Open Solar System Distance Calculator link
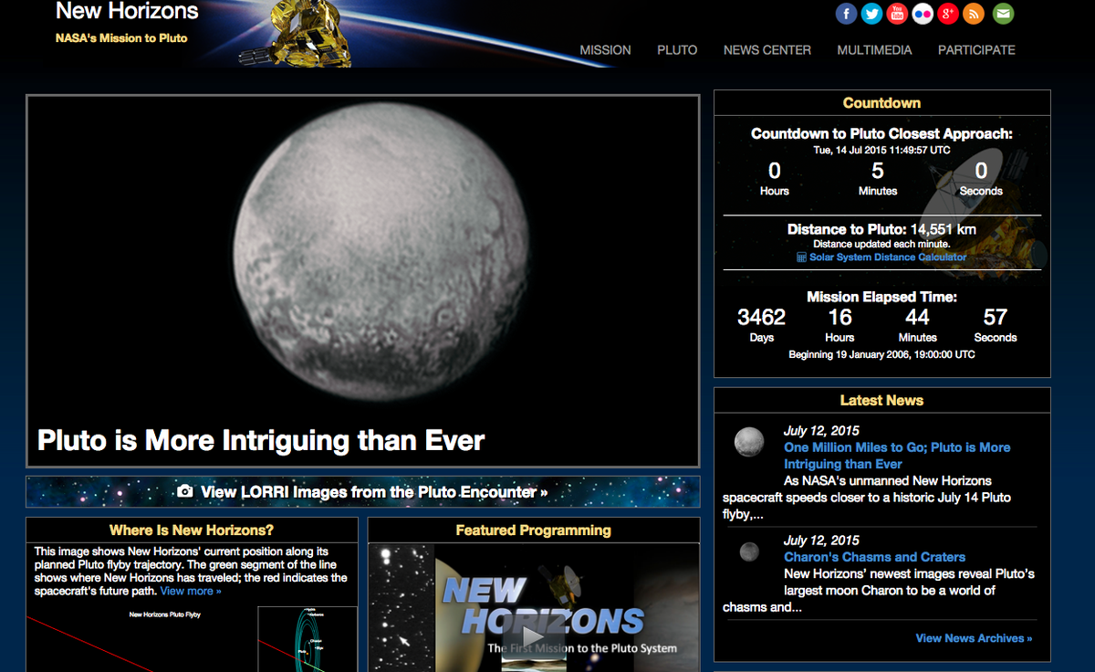 click(x=888, y=257)
